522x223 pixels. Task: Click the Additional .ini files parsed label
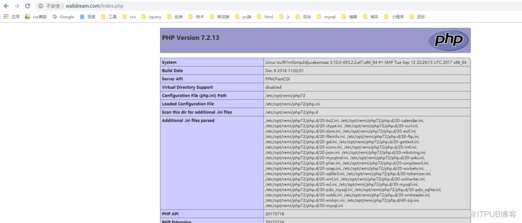coord(188,121)
